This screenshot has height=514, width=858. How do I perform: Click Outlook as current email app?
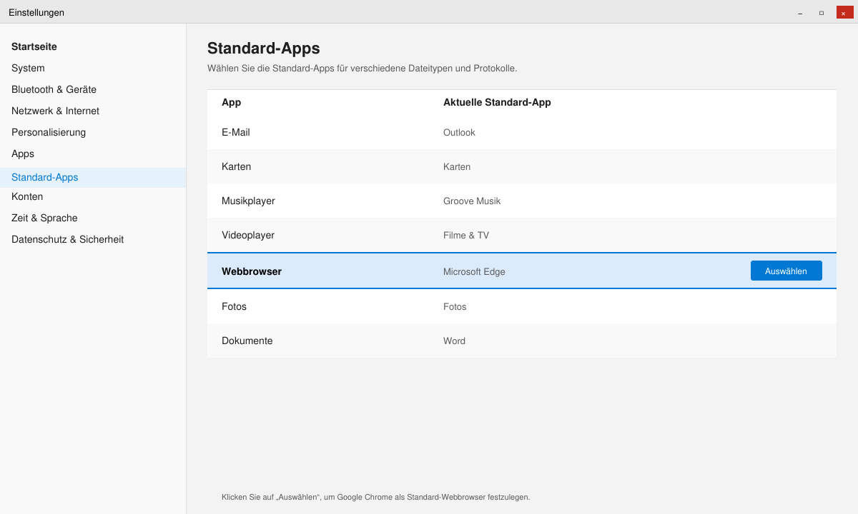[459, 132]
